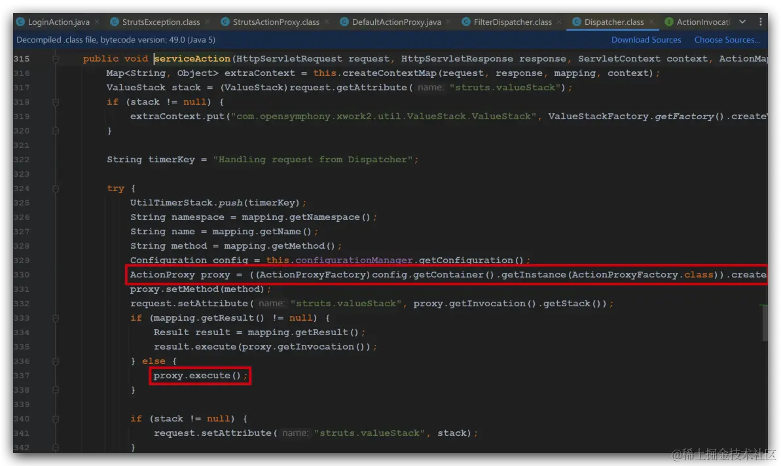Image resolution: width=781 pixels, height=466 pixels.
Task: Collapse the serviceAction method at line 315
Action: (55, 59)
